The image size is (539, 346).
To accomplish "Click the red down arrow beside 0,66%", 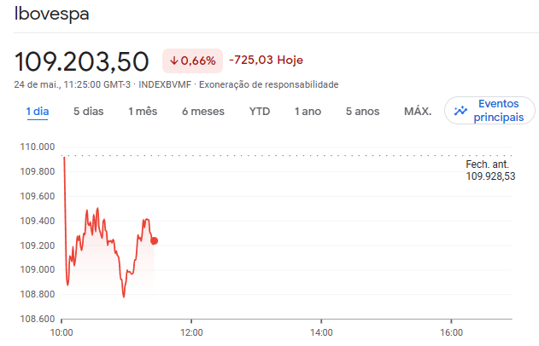I will (173, 61).
